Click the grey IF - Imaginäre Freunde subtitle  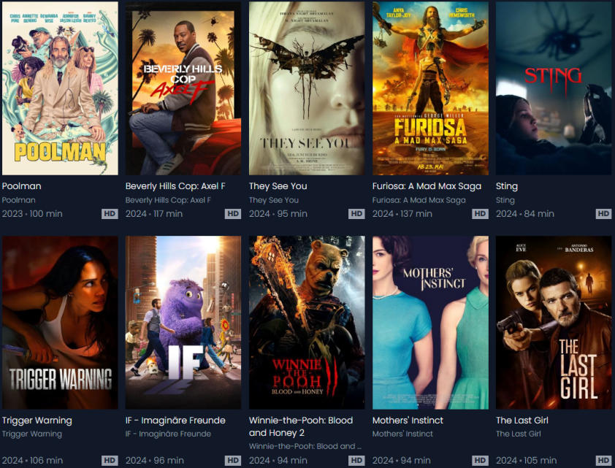(168, 434)
